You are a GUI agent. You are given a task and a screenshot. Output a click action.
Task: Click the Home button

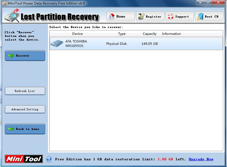(121, 16)
